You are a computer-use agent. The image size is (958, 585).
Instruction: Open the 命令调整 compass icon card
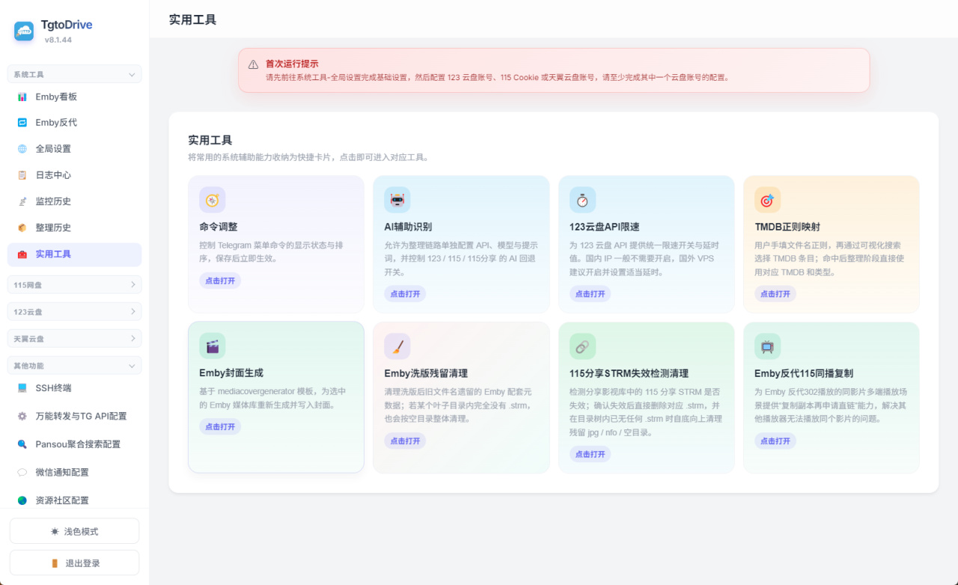tap(212, 200)
